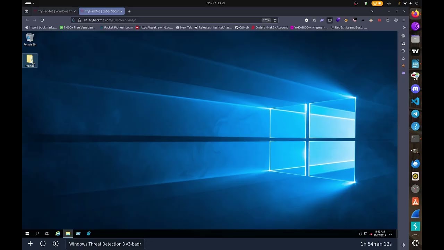Viewport: 444px width, 250px height.
Task: Open the Ubuntu show applications button
Action: [415, 243]
